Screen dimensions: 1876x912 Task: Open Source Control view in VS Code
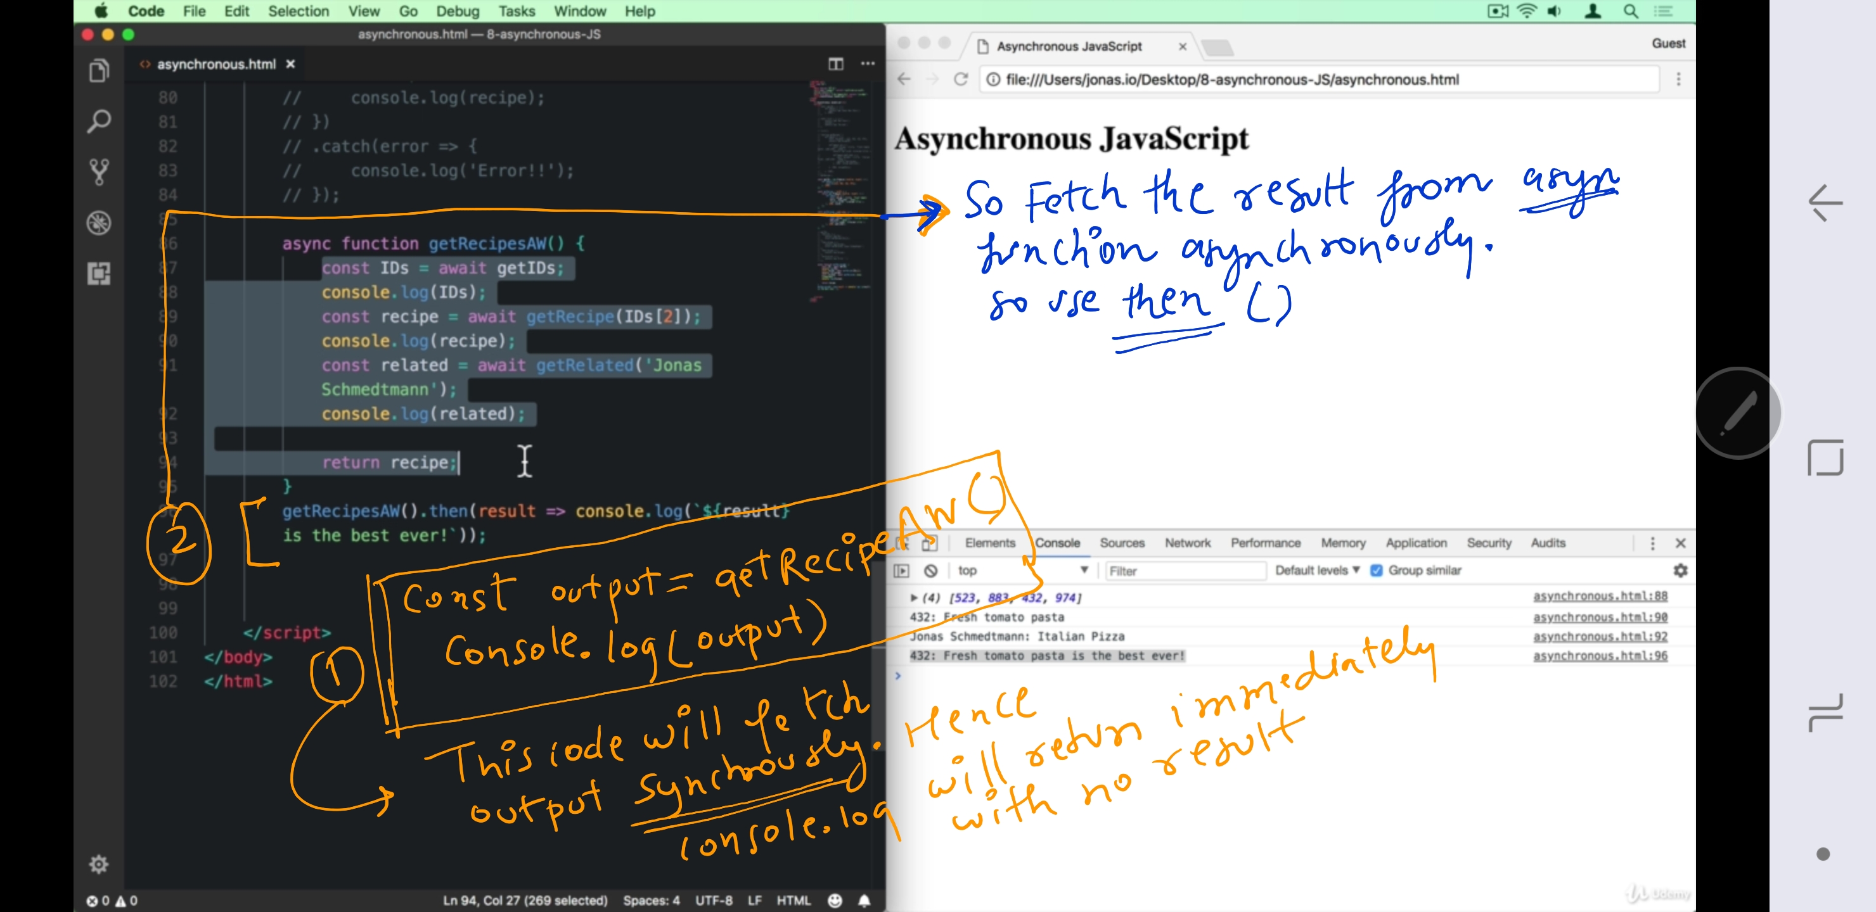click(99, 172)
